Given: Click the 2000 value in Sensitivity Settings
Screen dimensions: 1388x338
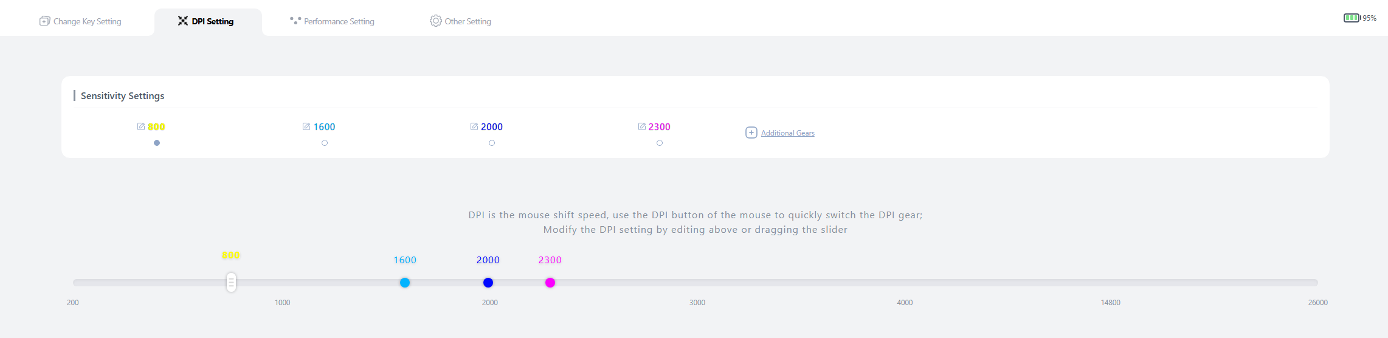Looking at the screenshot, I should point(492,126).
